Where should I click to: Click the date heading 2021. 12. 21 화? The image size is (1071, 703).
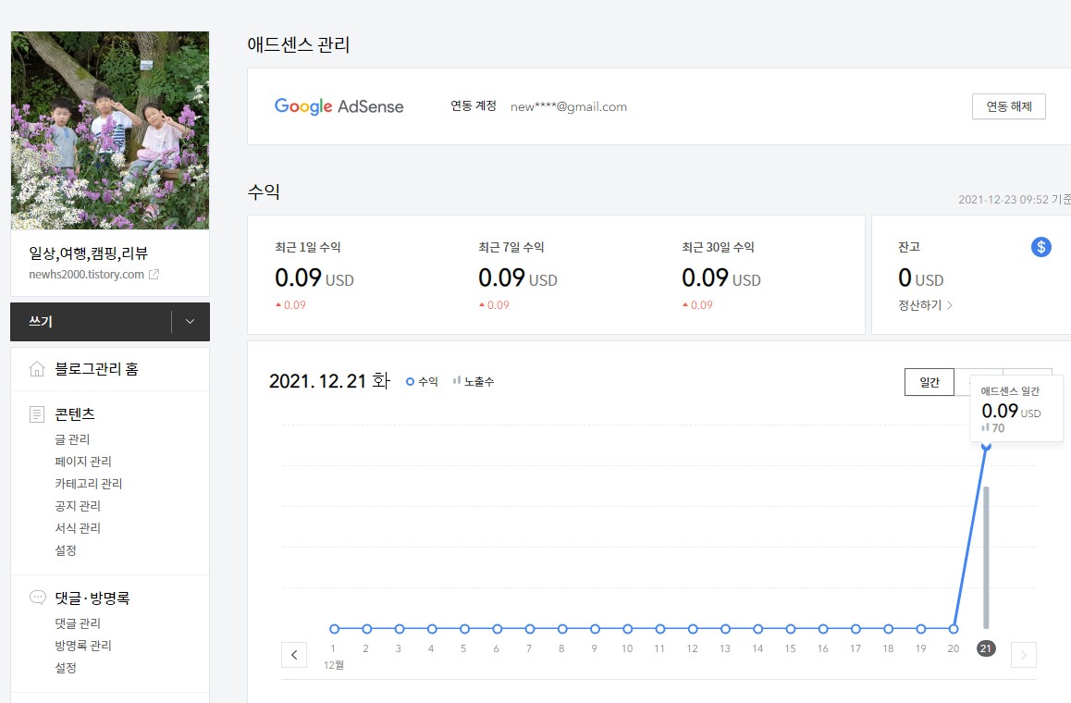[329, 380]
